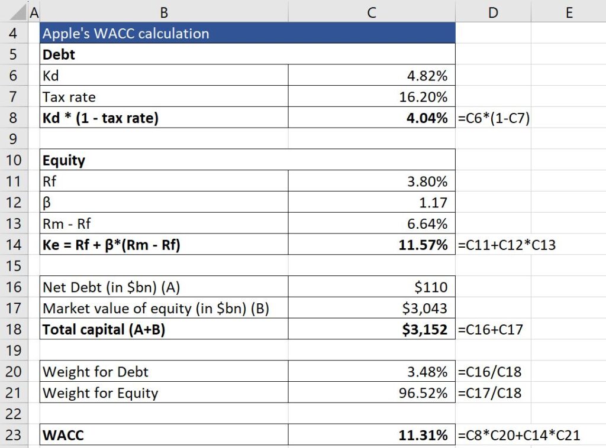Select the formula text =C8*C20+C14*C21
The width and height of the screenshot is (606, 448).
(515, 435)
